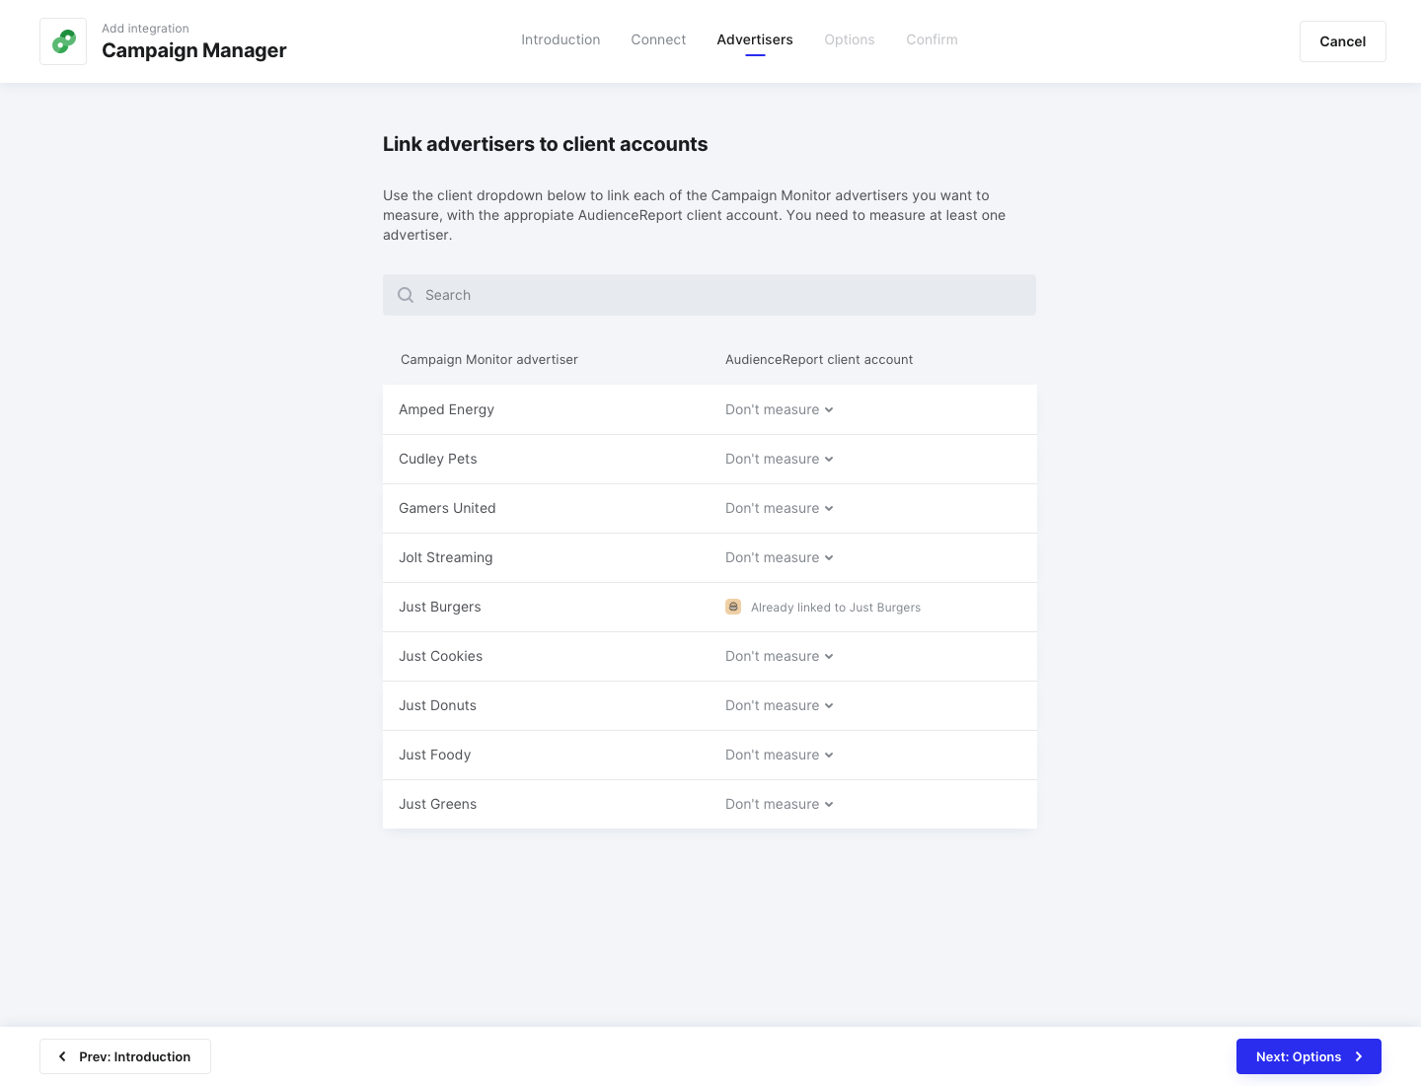This screenshot has height=1086, width=1421.
Task: Click the Just Foody advertiser name
Action: tap(435, 755)
